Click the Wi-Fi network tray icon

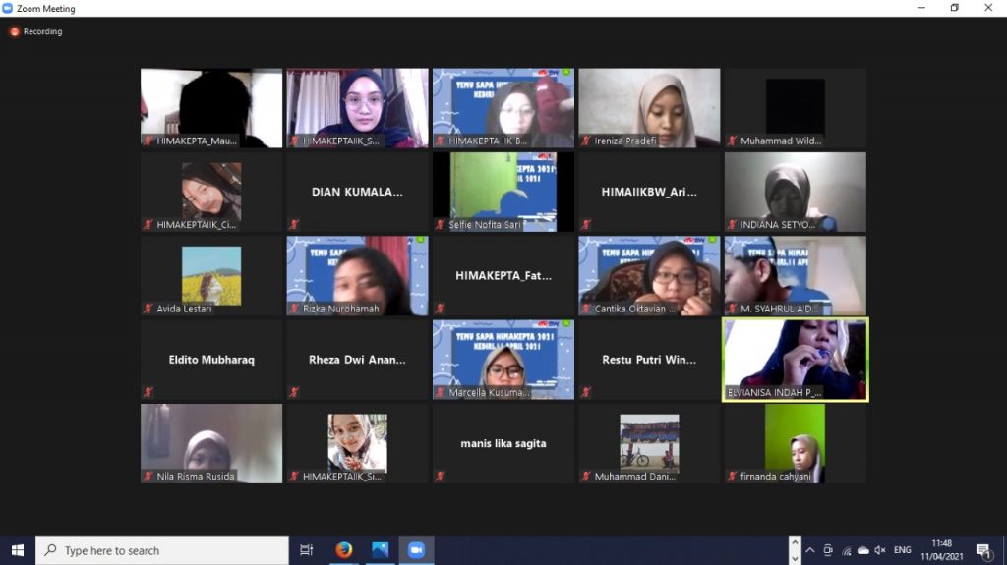pyautogui.click(x=846, y=550)
